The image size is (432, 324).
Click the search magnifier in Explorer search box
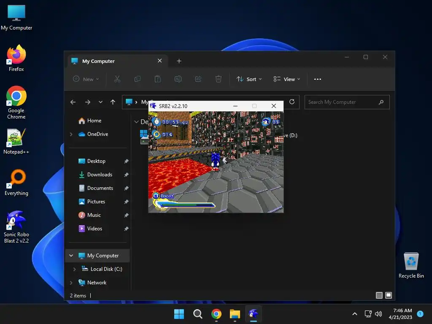[x=381, y=102]
